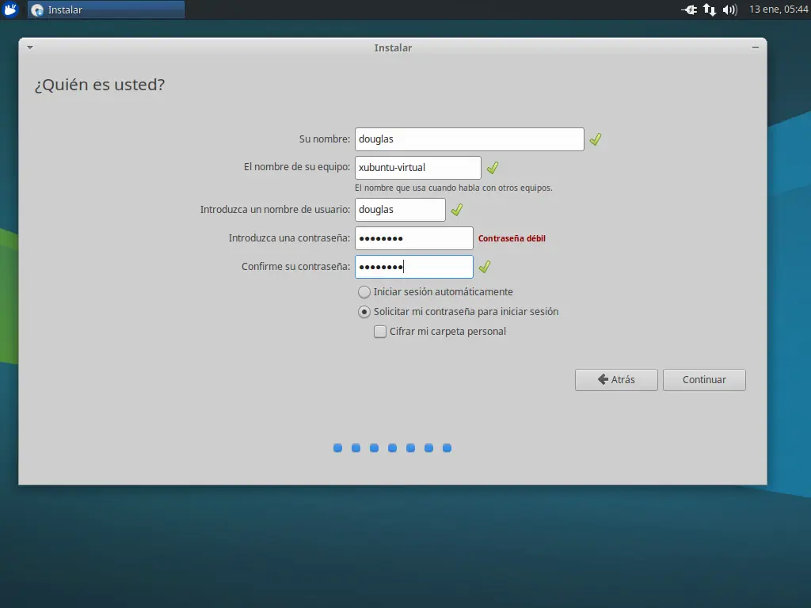Open the volume speaker indicator
The width and height of the screenshot is (811, 608).
[x=729, y=9]
